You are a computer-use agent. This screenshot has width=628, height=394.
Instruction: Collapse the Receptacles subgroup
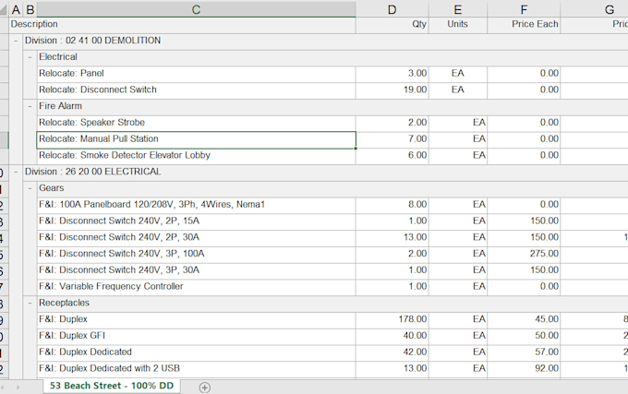coord(30,303)
